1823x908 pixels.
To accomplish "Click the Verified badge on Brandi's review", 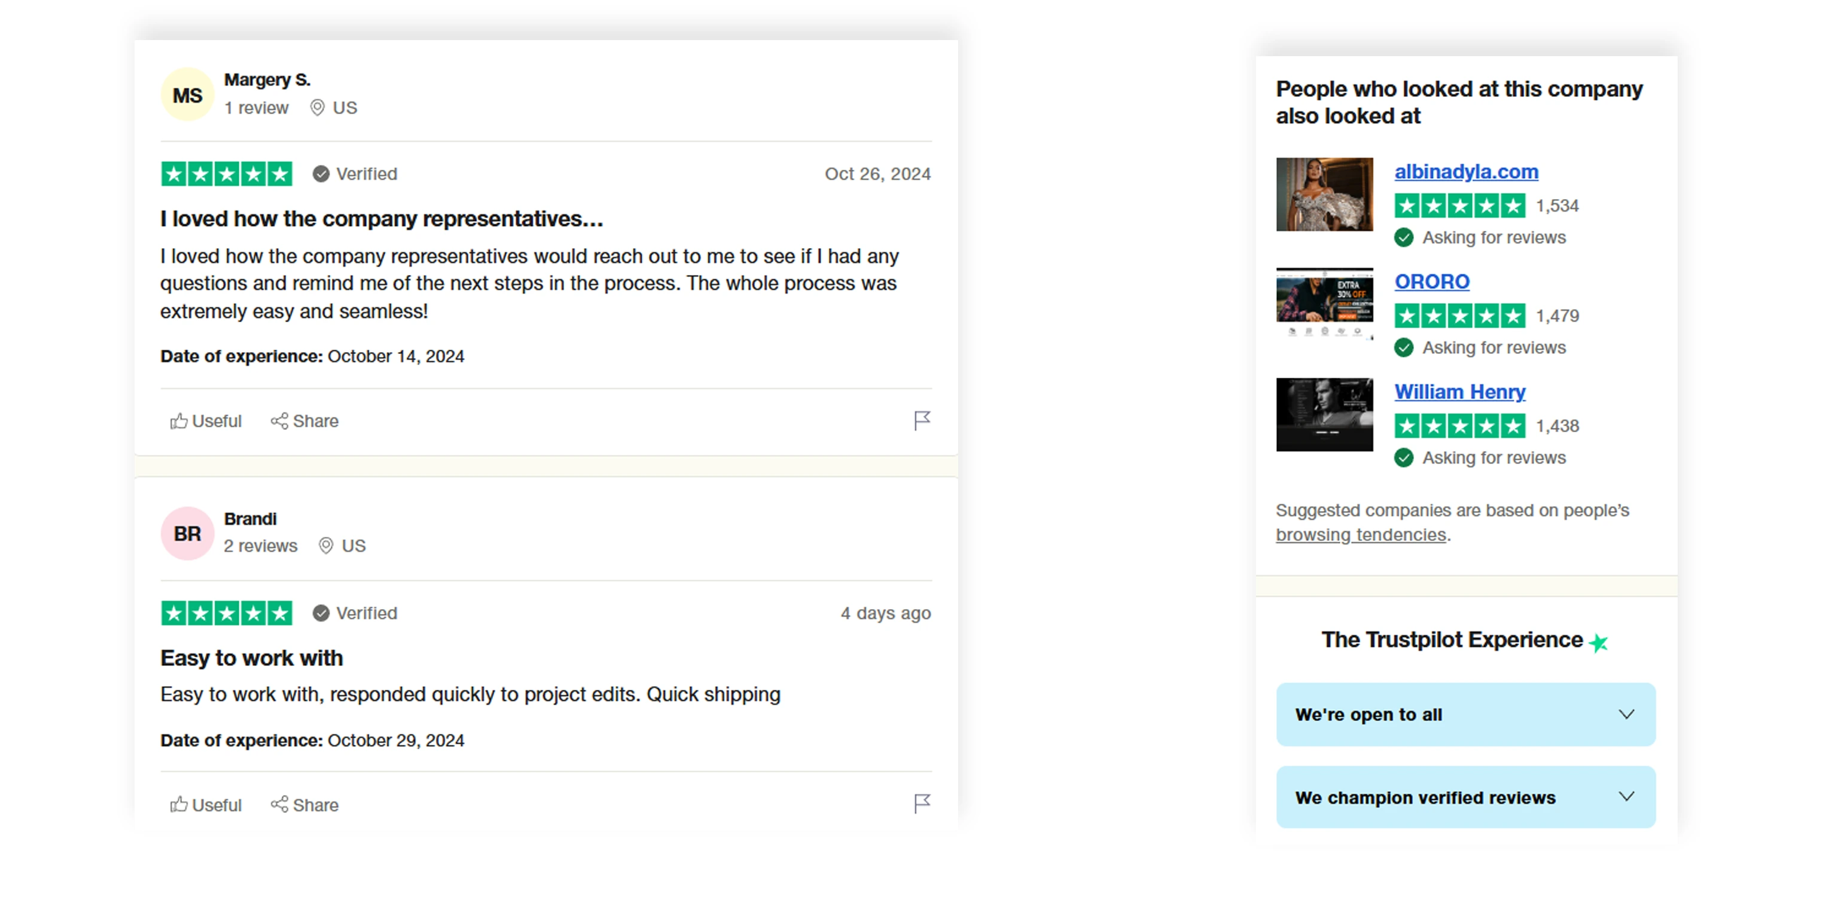I will tap(355, 613).
